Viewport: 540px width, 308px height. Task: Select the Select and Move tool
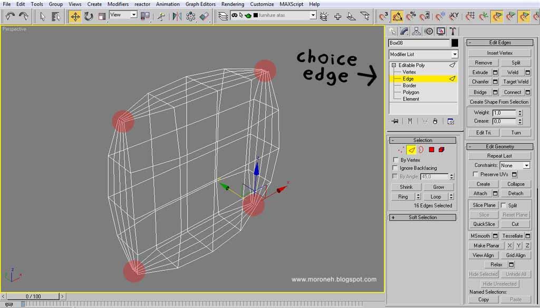click(x=75, y=16)
